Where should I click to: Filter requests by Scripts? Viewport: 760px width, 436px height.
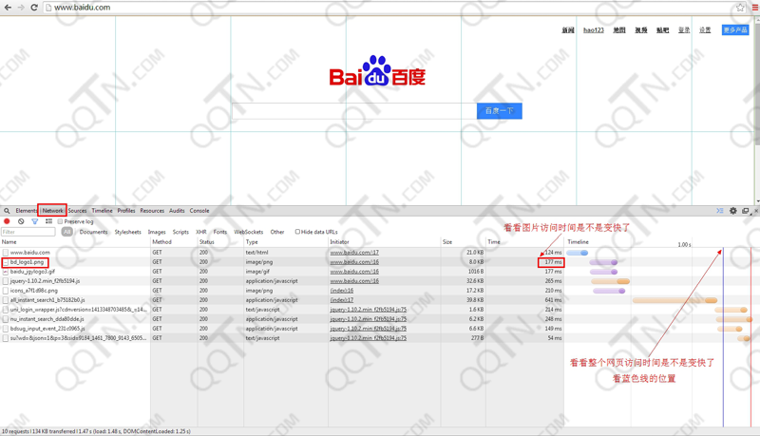click(x=180, y=232)
